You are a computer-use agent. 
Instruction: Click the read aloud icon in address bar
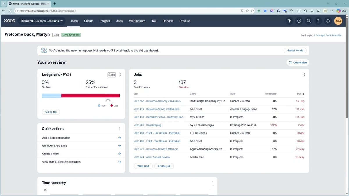(x=247, y=11)
